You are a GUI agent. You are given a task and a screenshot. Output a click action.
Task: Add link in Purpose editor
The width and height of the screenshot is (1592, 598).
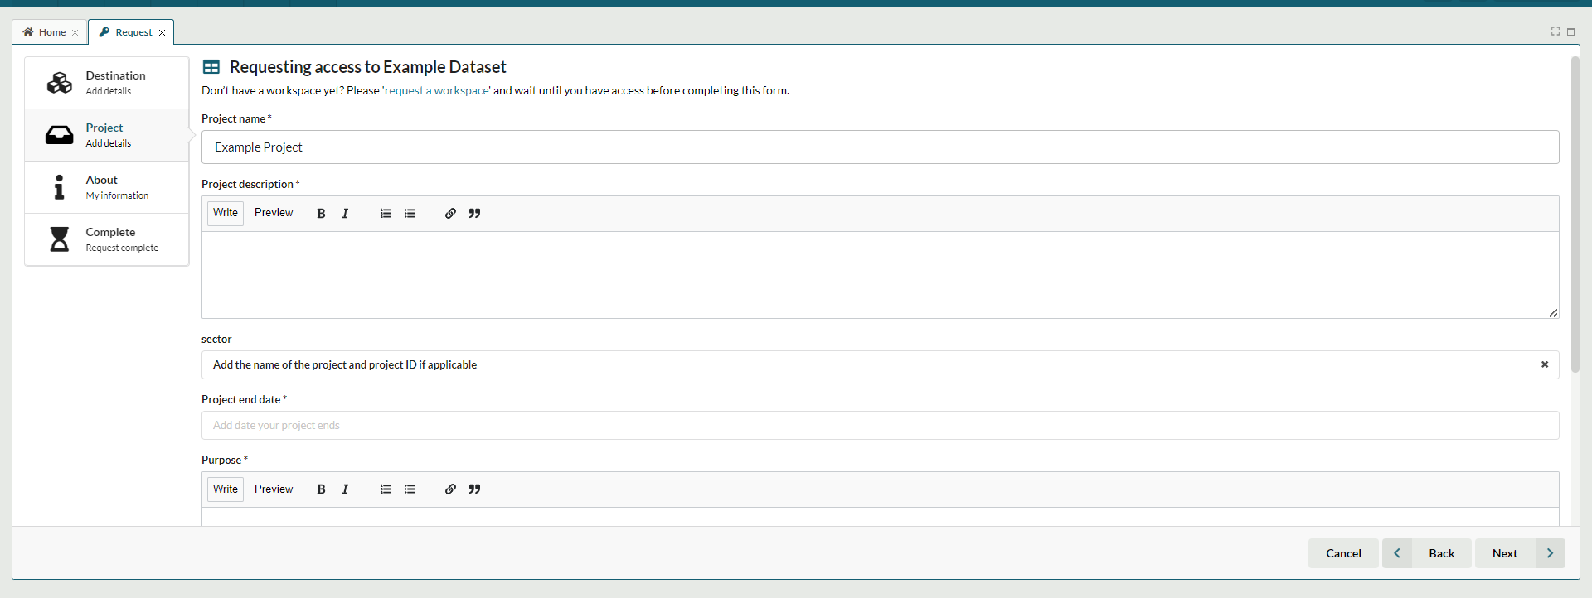coord(450,489)
